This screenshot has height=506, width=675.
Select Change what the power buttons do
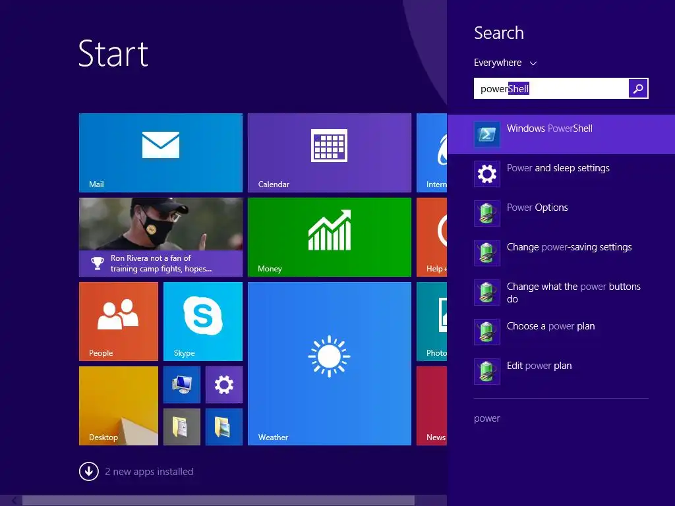point(562,293)
